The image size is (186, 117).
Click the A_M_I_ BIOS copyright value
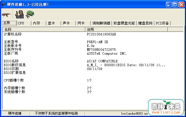(126, 65)
